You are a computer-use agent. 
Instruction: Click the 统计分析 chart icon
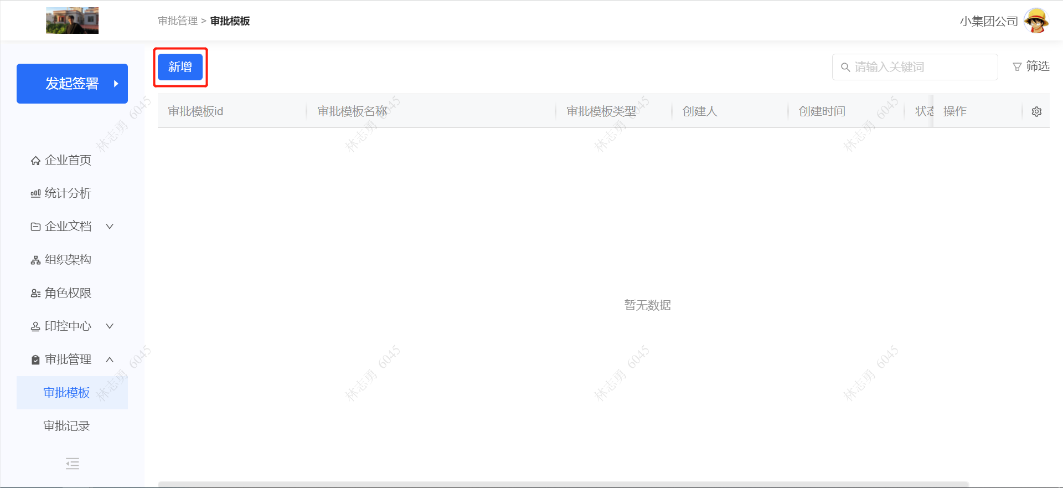35,193
